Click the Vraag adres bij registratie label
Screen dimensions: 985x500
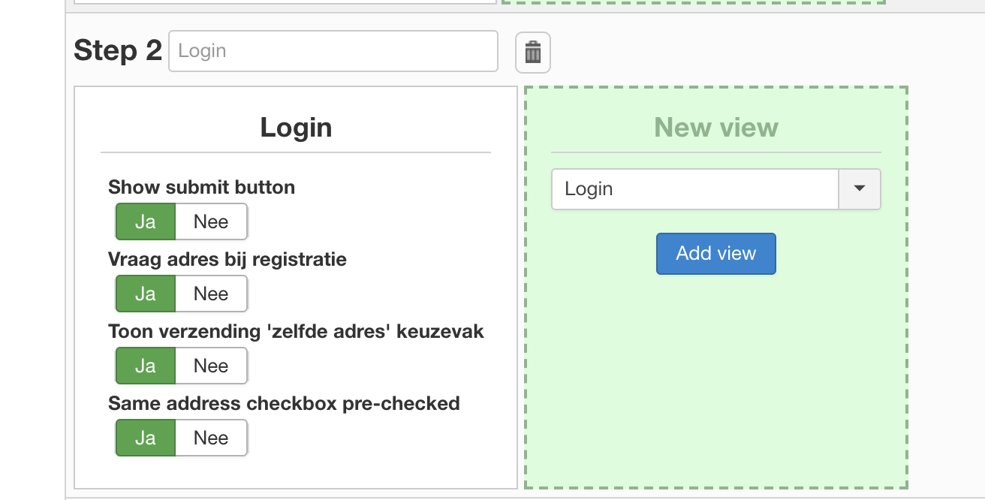coord(227,259)
